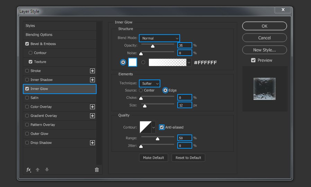Adjust the Range slider handle
Viewport: 311px width, 187px height.
point(158,139)
